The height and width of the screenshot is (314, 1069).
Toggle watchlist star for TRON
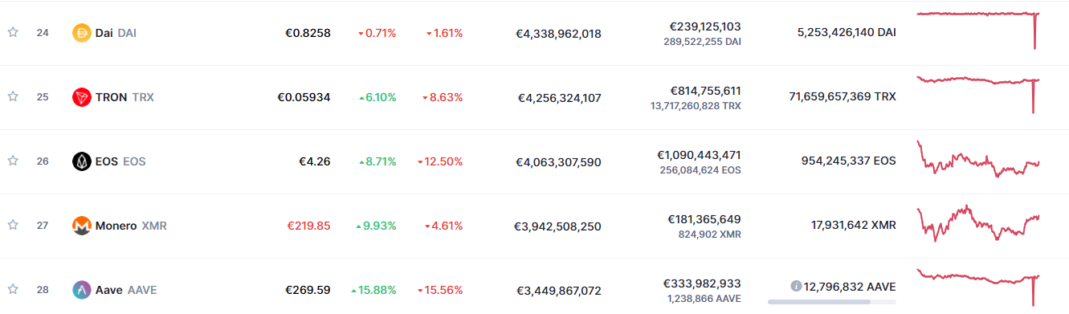click(13, 96)
